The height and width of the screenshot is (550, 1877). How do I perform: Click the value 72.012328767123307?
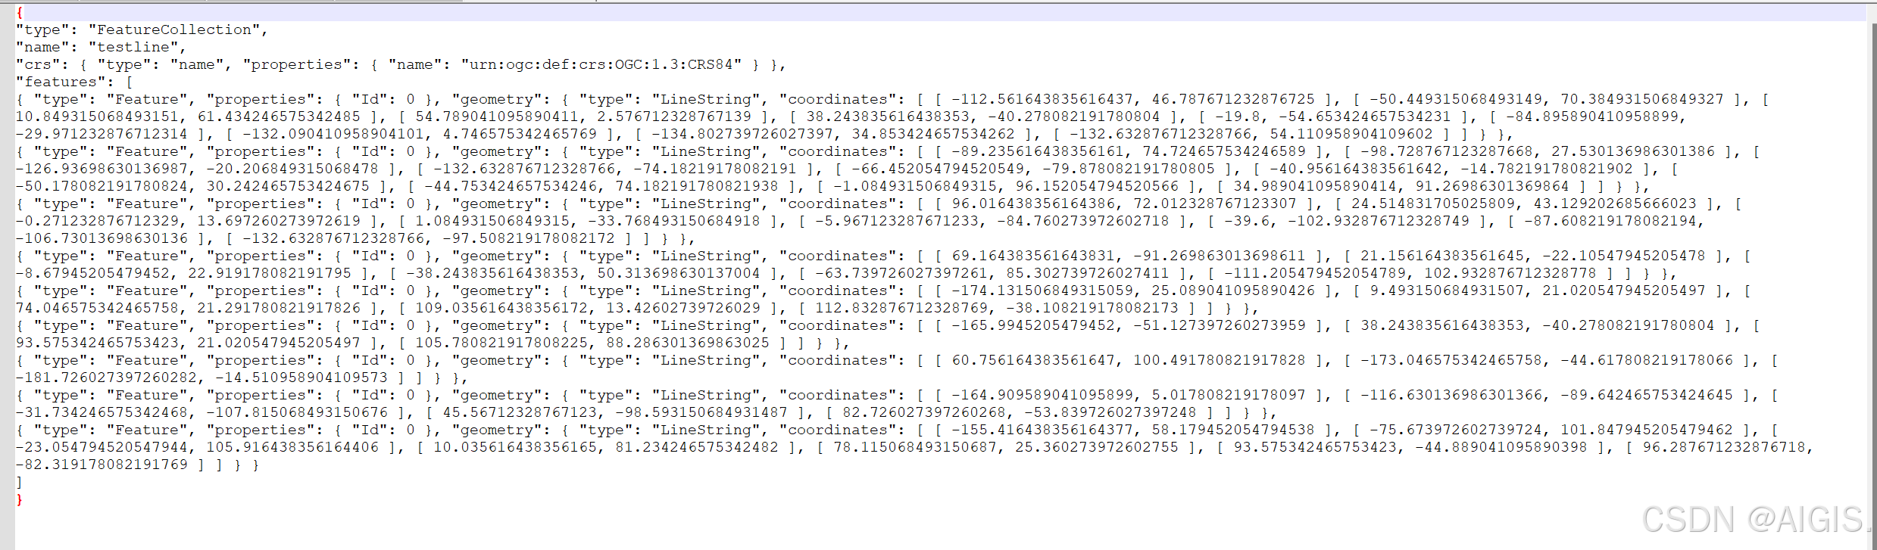[x=1215, y=204]
